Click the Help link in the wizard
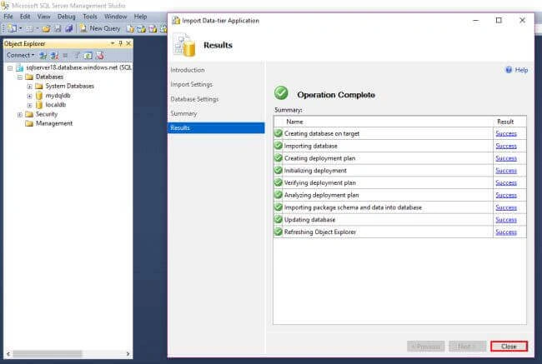 coord(516,70)
